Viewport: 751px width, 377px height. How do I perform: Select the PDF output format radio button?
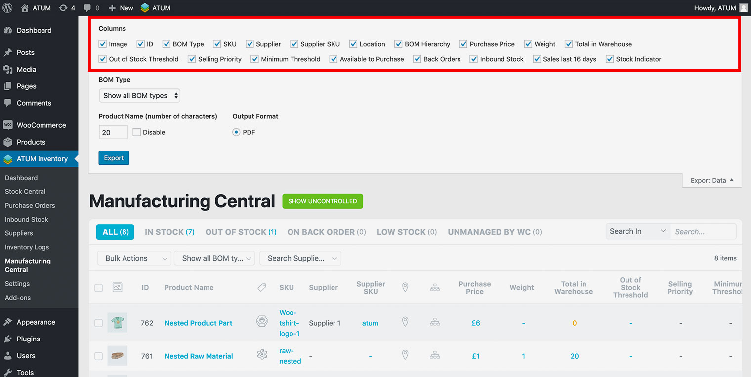pos(236,132)
